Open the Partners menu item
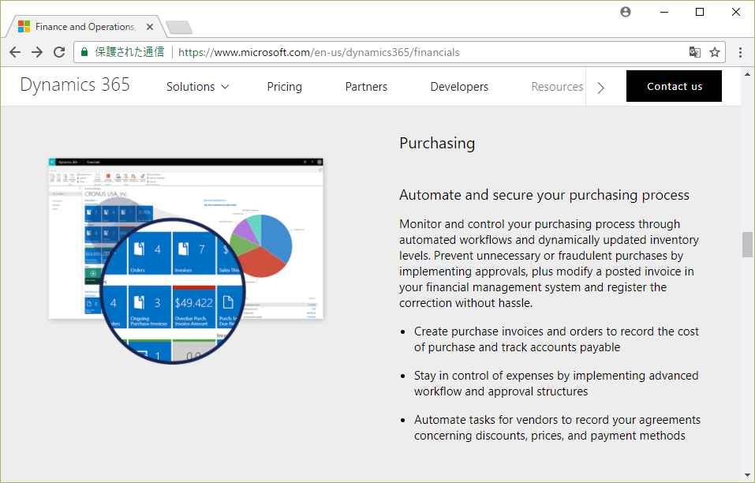This screenshot has width=755, height=483. (x=366, y=87)
